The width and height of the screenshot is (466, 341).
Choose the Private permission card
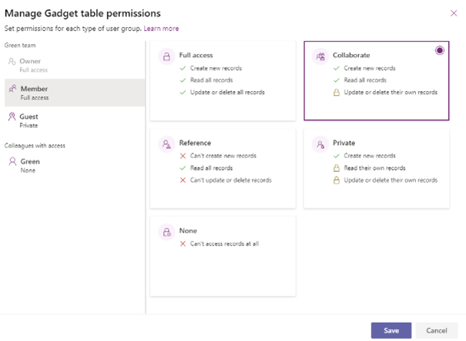point(376,169)
